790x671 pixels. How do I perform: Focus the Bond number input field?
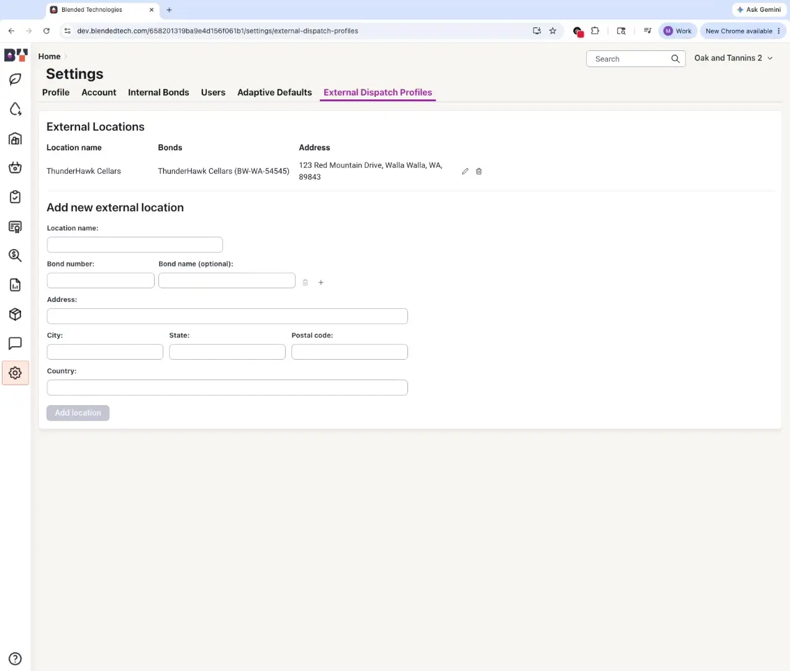pos(101,280)
